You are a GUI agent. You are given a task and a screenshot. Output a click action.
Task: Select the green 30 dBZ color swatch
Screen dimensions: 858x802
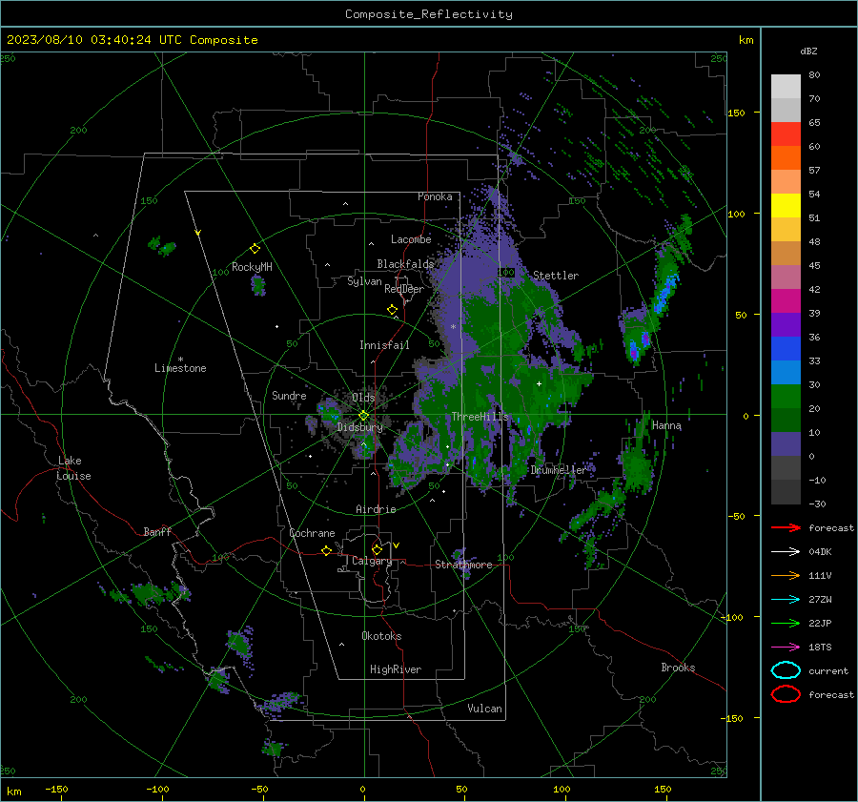(x=786, y=396)
